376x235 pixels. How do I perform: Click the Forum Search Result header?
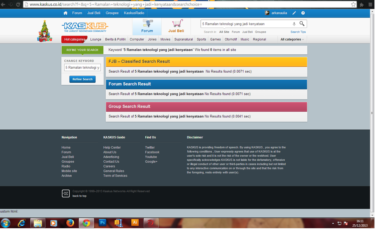click(207, 84)
